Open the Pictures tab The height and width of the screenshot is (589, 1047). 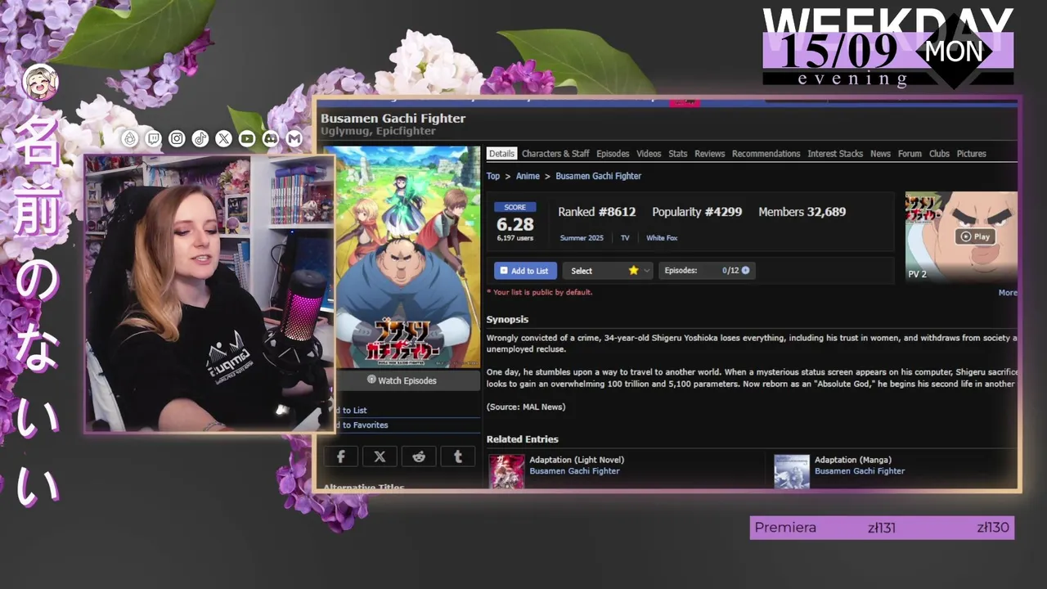(x=972, y=154)
